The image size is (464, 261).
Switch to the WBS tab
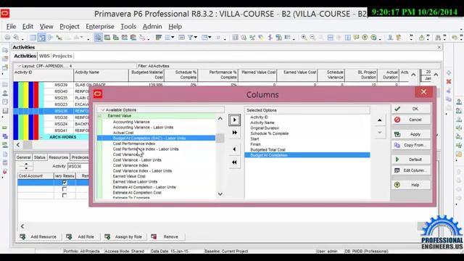click(x=44, y=56)
